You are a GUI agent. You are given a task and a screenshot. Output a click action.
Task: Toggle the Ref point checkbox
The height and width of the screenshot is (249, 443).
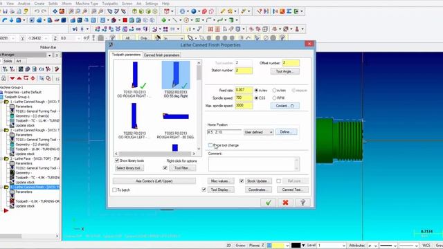tap(278, 181)
